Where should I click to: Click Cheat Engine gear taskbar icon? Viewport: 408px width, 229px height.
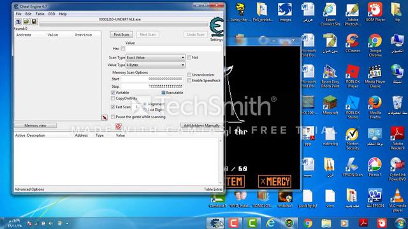[x=215, y=223]
